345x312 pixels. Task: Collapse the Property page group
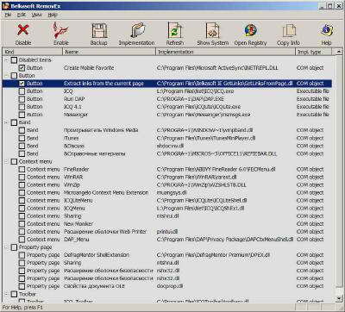point(6,247)
